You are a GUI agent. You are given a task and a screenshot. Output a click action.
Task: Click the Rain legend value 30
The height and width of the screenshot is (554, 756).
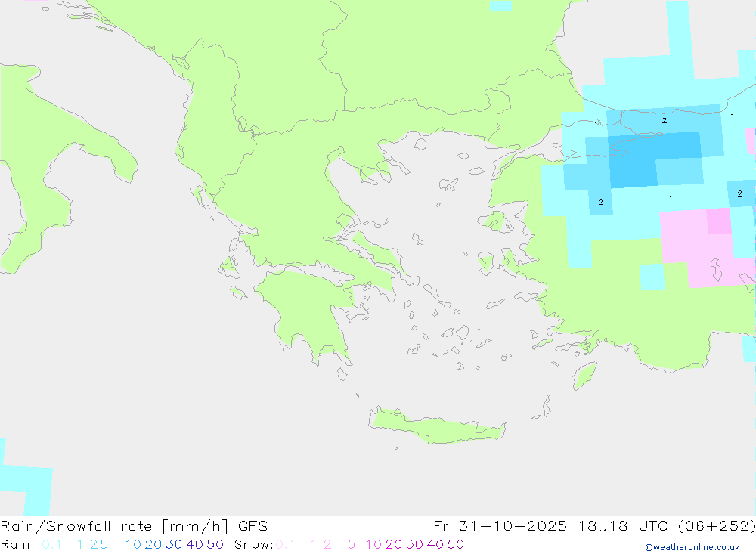pyautogui.click(x=174, y=544)
